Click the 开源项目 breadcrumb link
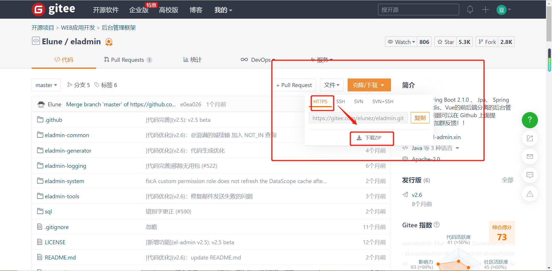The height and width of the screenshot is (271, 552). click(x=43, y=28)
